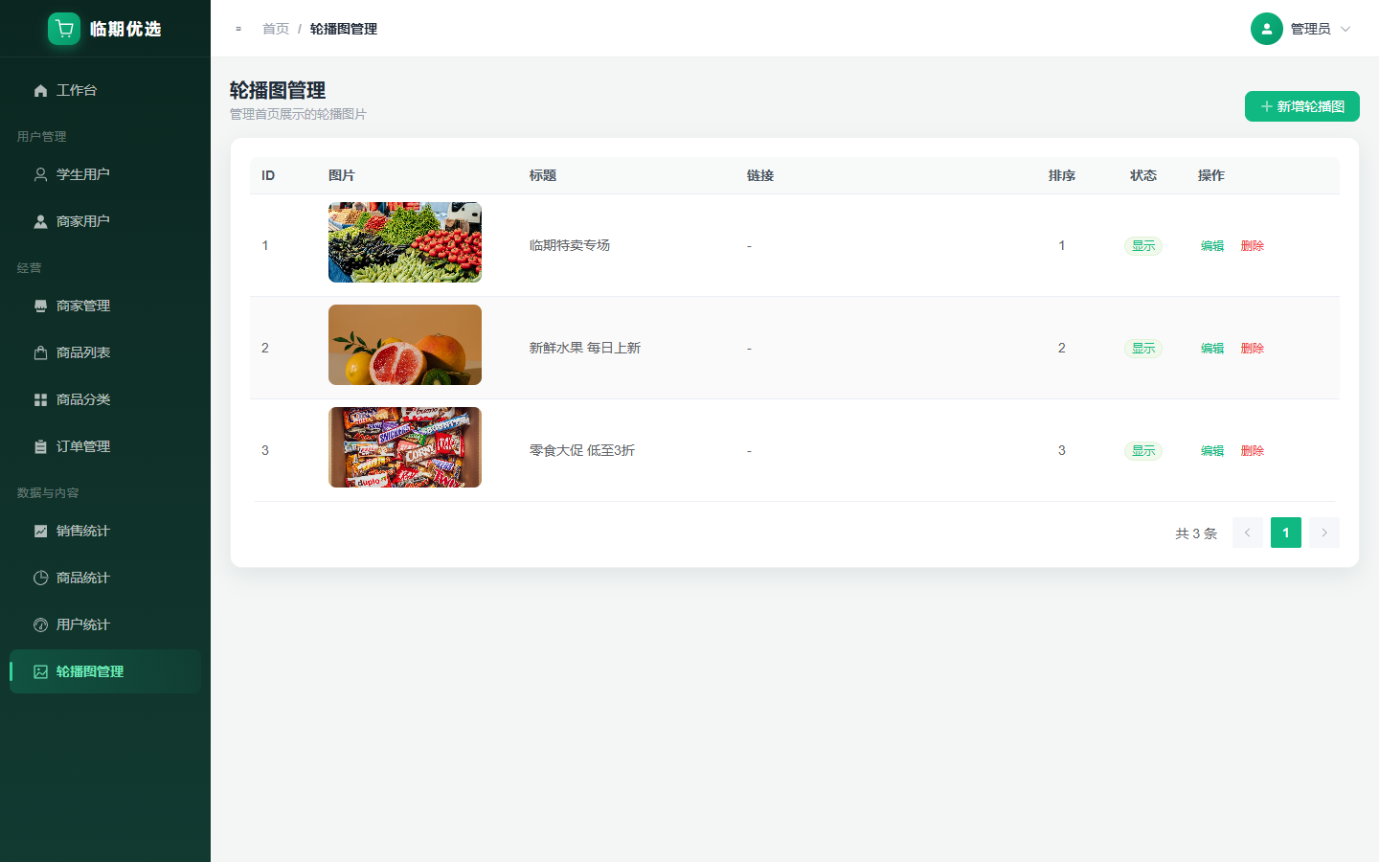The height and width of the screenshot is (862, 1379).
Task: Open 商品统计 pie chart icon
Action: click(40, 578)
